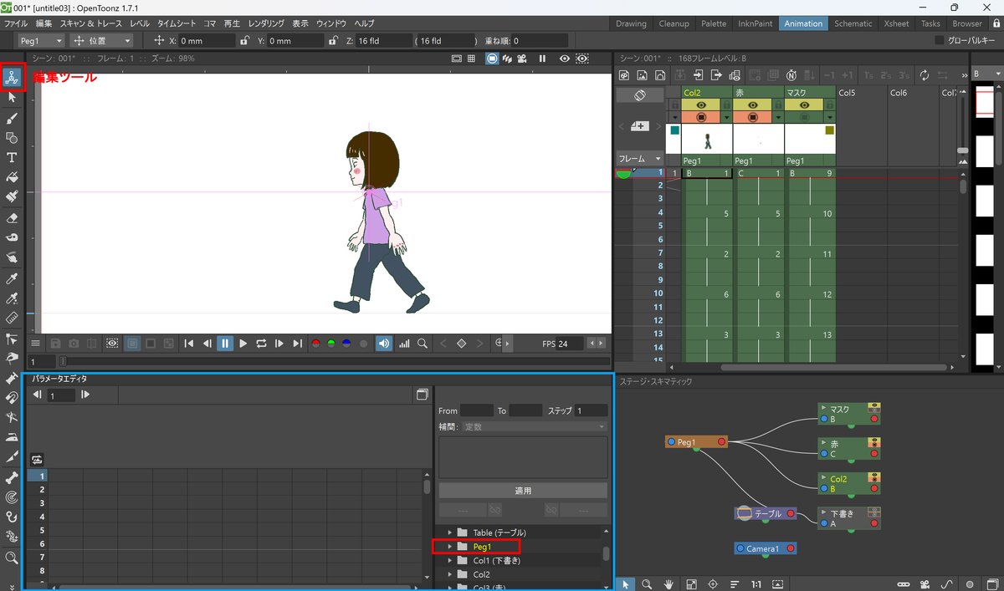Screen dimensions: 1004x591
Task: Select the Skeleton bone tool
Action: click(12, 477)
